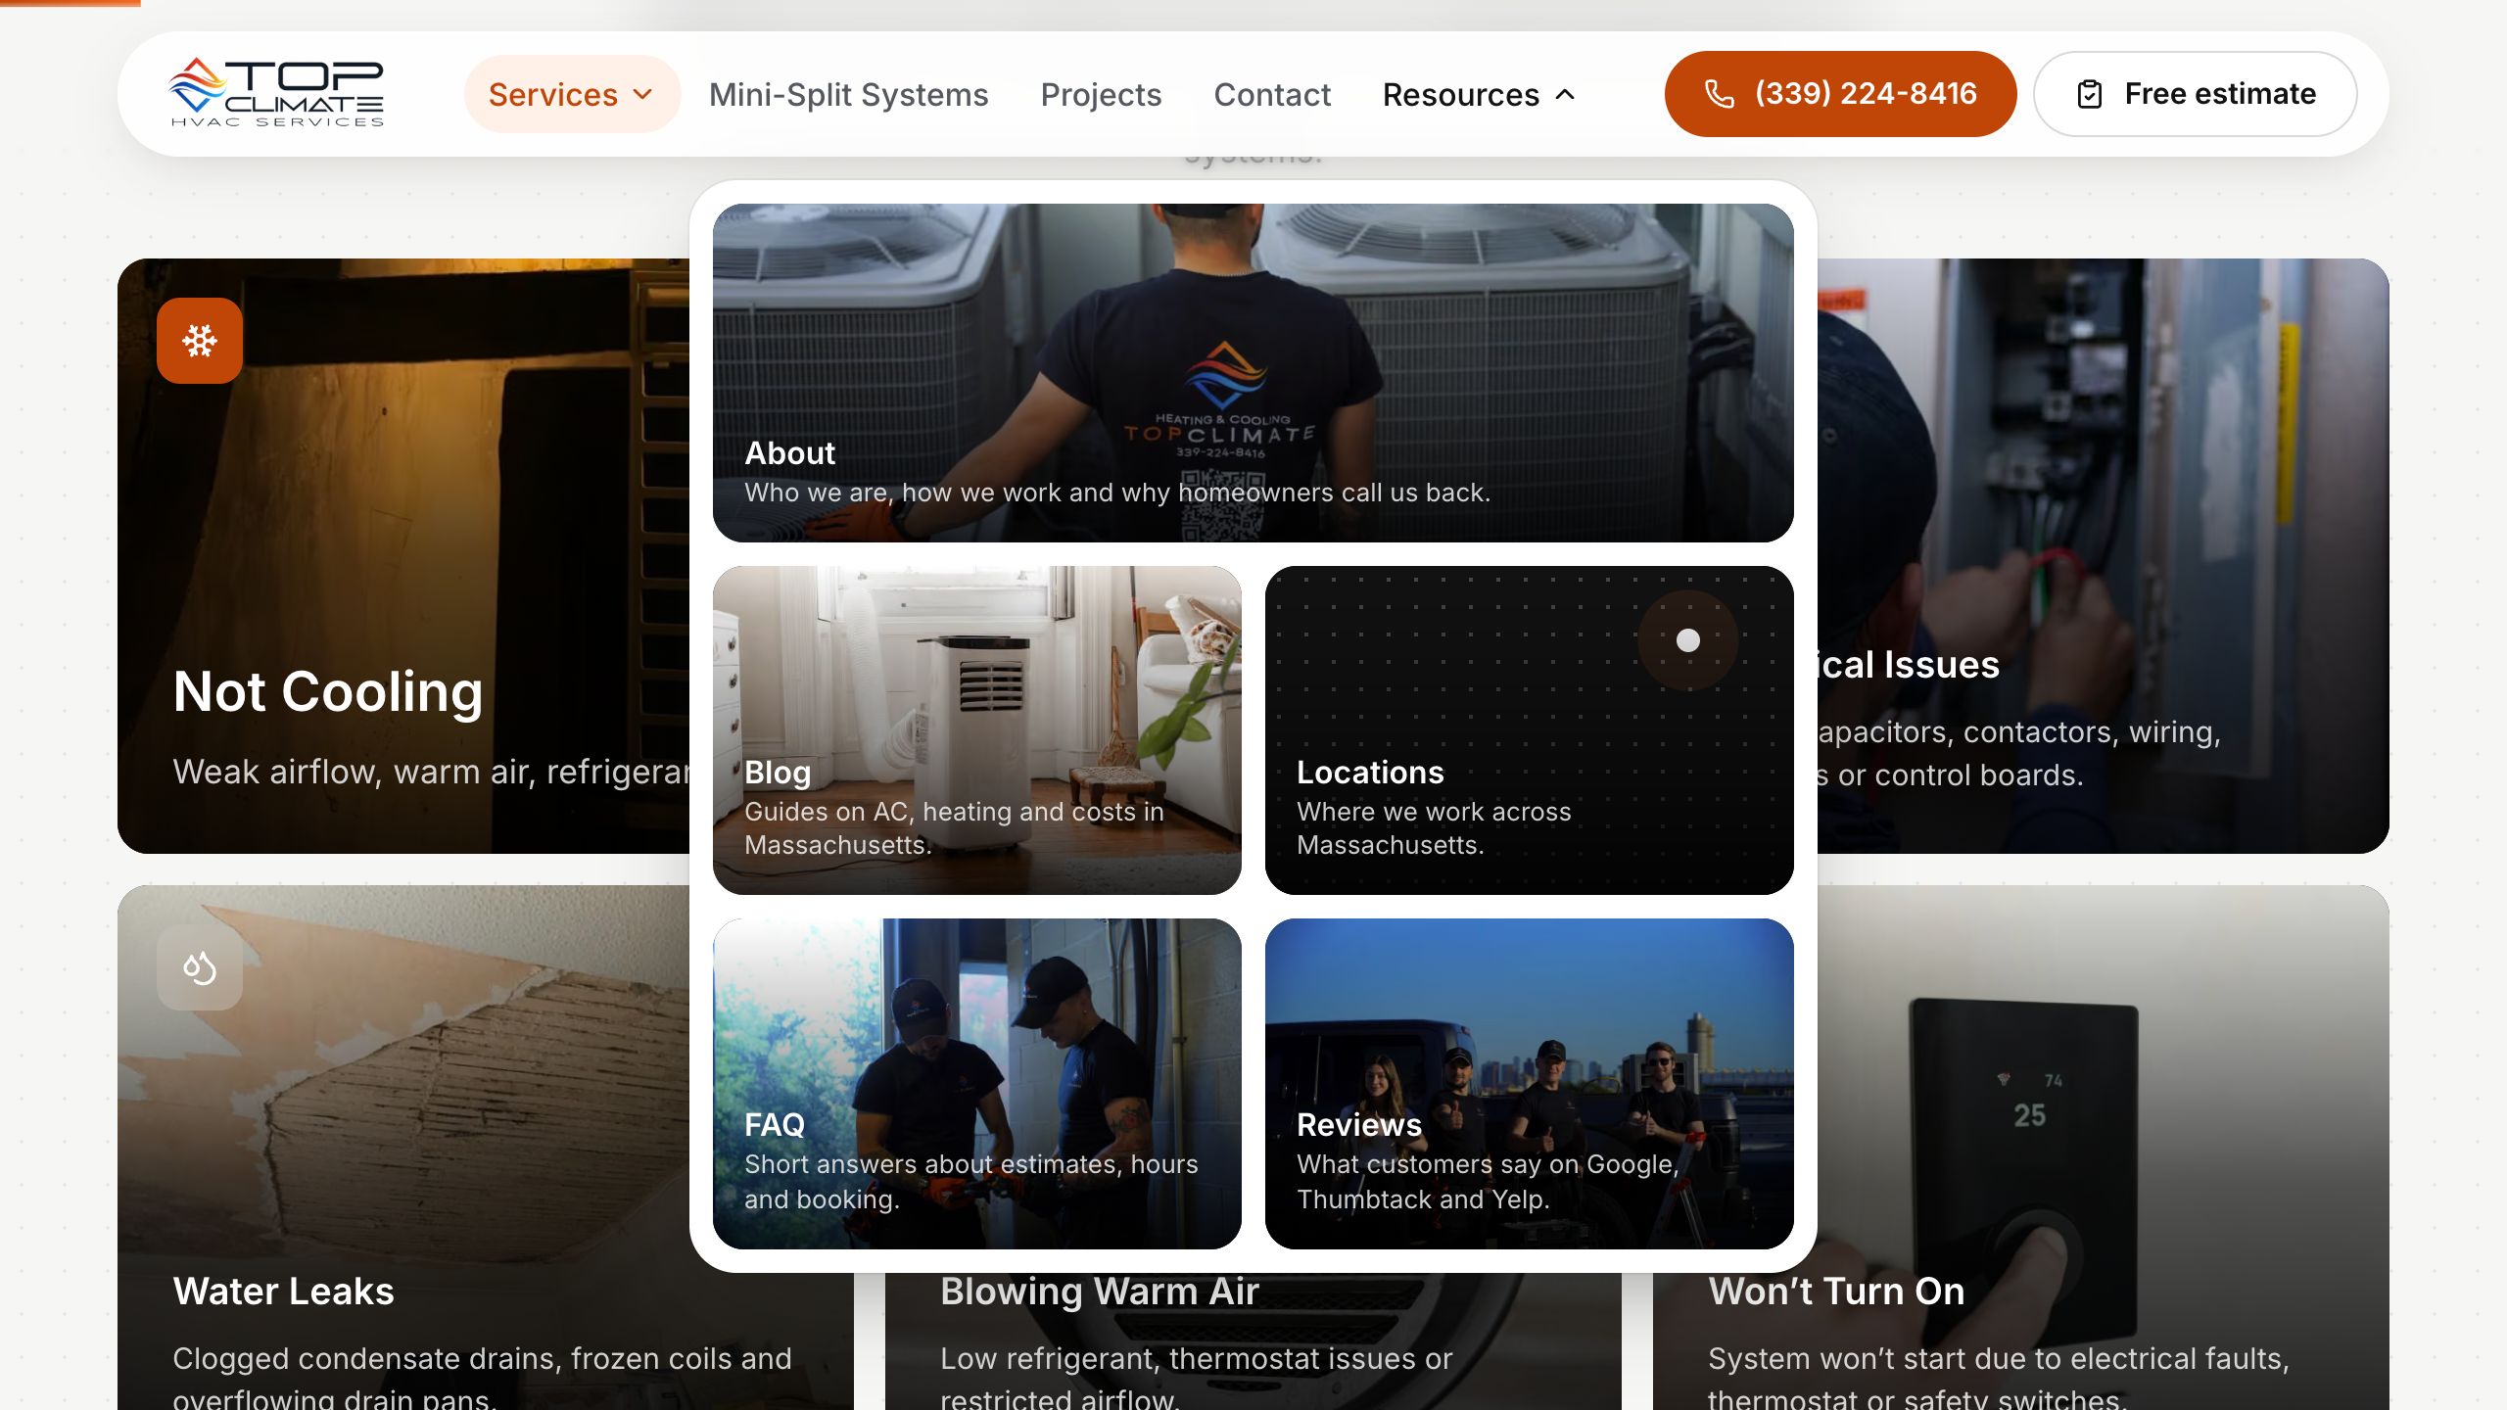Click the clipboard icon beside Free estimate
The width and height of the screenshot is (2507, 1410).
point(2089,94)
